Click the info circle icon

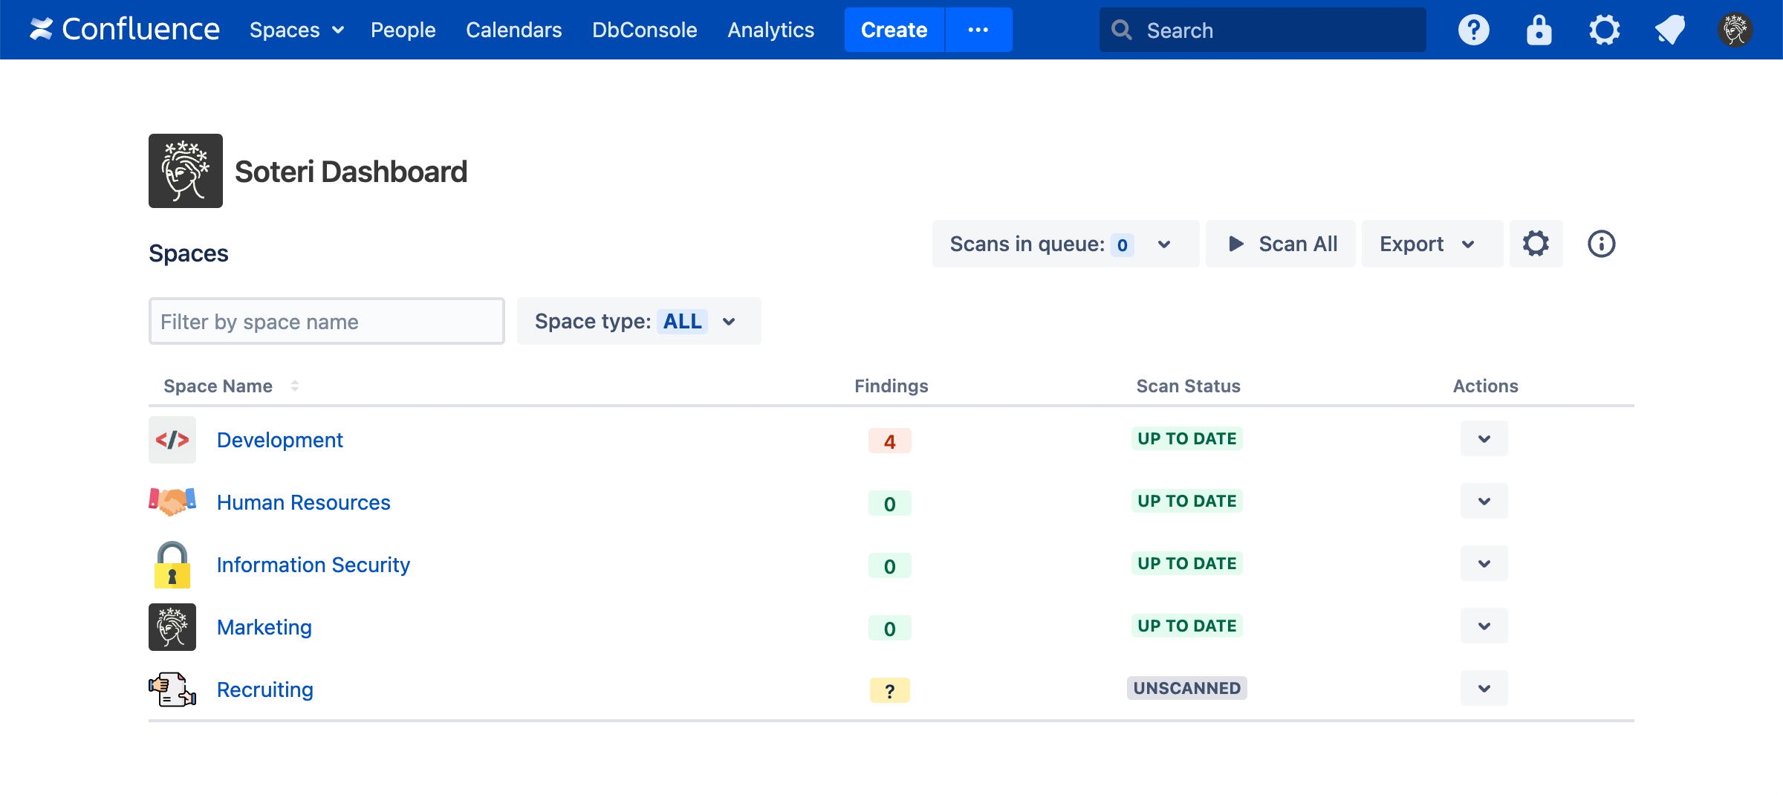click(x=1601, y=244)
